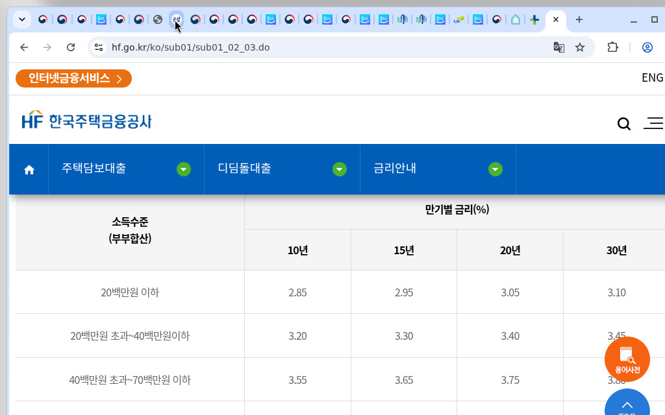Screen dimensions: 665x415
Task: Bookmark this page with the star
Action: click(x=580, y=47)
